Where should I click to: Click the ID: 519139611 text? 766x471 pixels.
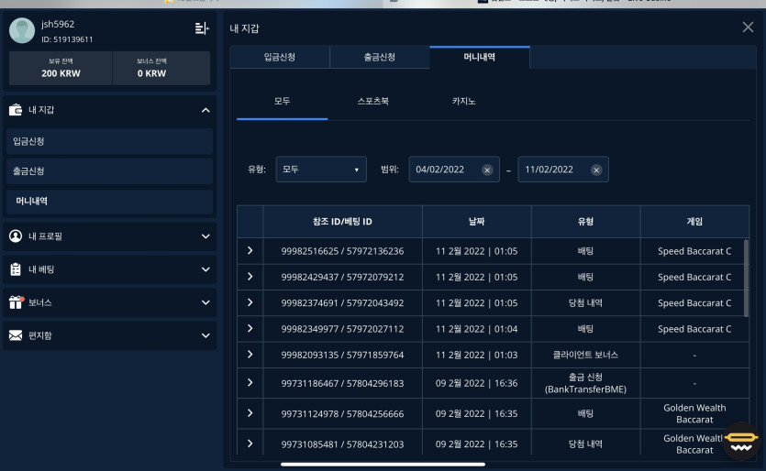(67, 39)
